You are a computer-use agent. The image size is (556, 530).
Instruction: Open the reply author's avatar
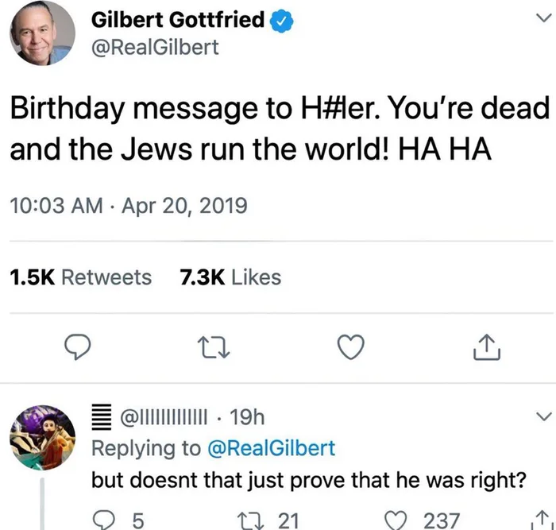pos(43,437)
